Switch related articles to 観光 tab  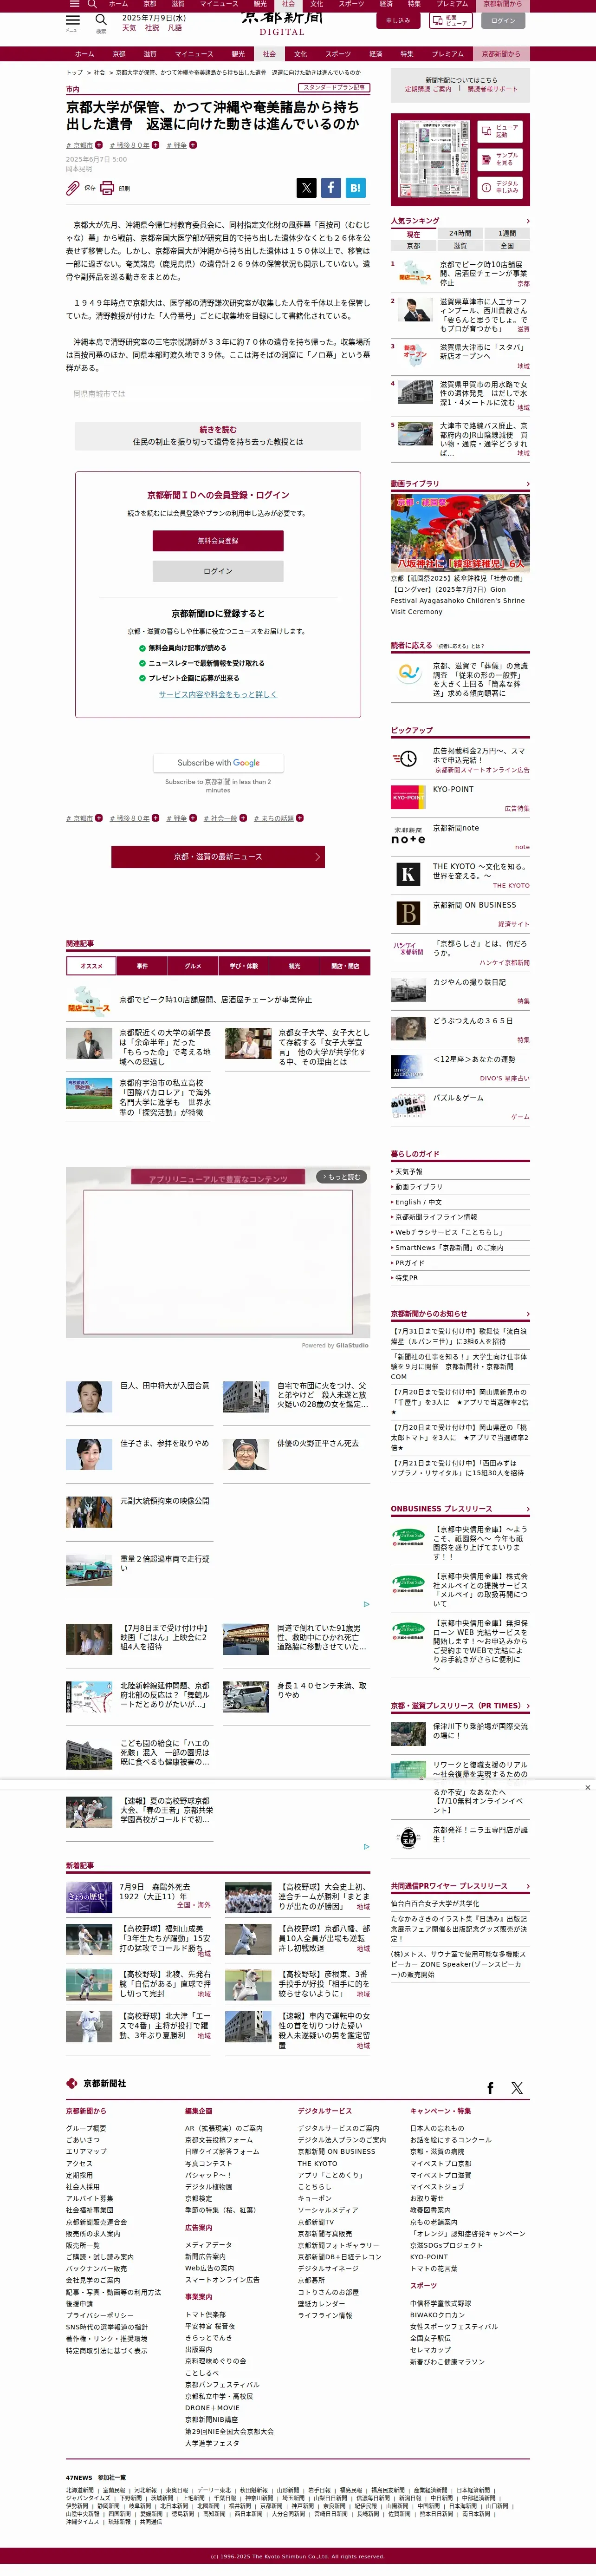[294, 966]
